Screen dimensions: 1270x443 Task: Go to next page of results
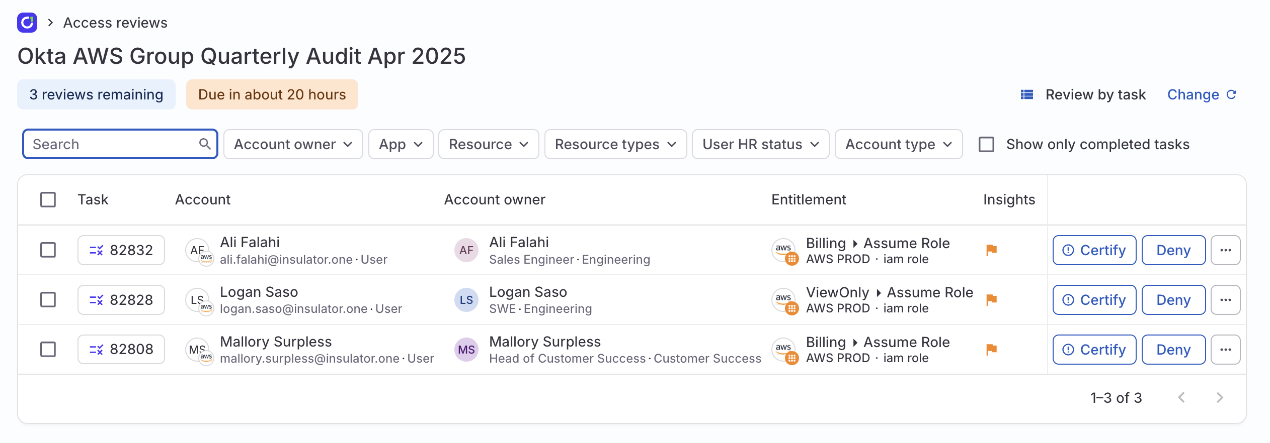[x=1219, y=398]
